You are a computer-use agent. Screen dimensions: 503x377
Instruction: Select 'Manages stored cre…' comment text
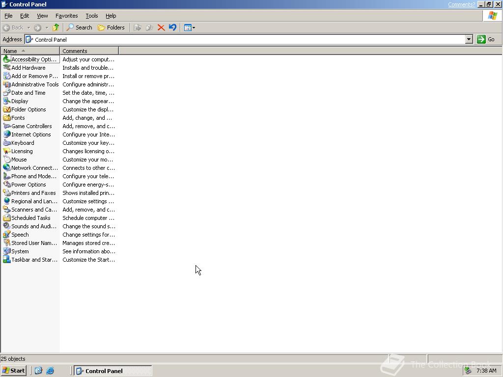[88, 243]
